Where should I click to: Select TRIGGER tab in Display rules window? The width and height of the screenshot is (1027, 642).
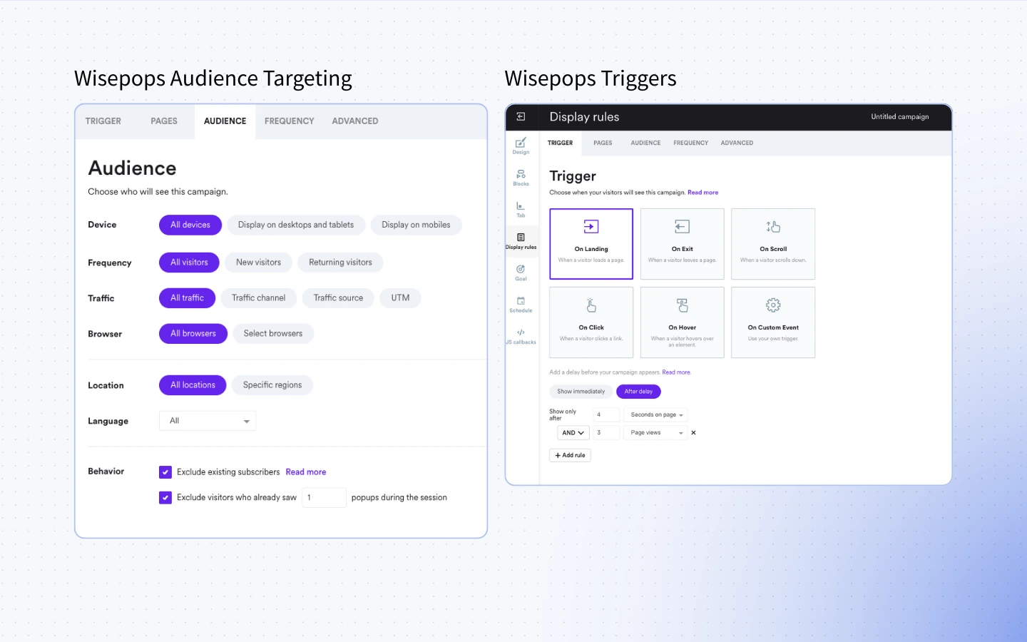[x=561, y=143]
